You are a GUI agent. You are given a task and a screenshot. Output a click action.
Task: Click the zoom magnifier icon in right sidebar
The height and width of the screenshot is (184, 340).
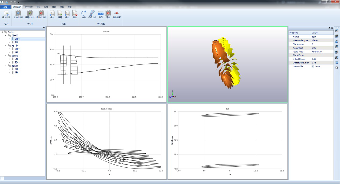click(x=337, y=68)
